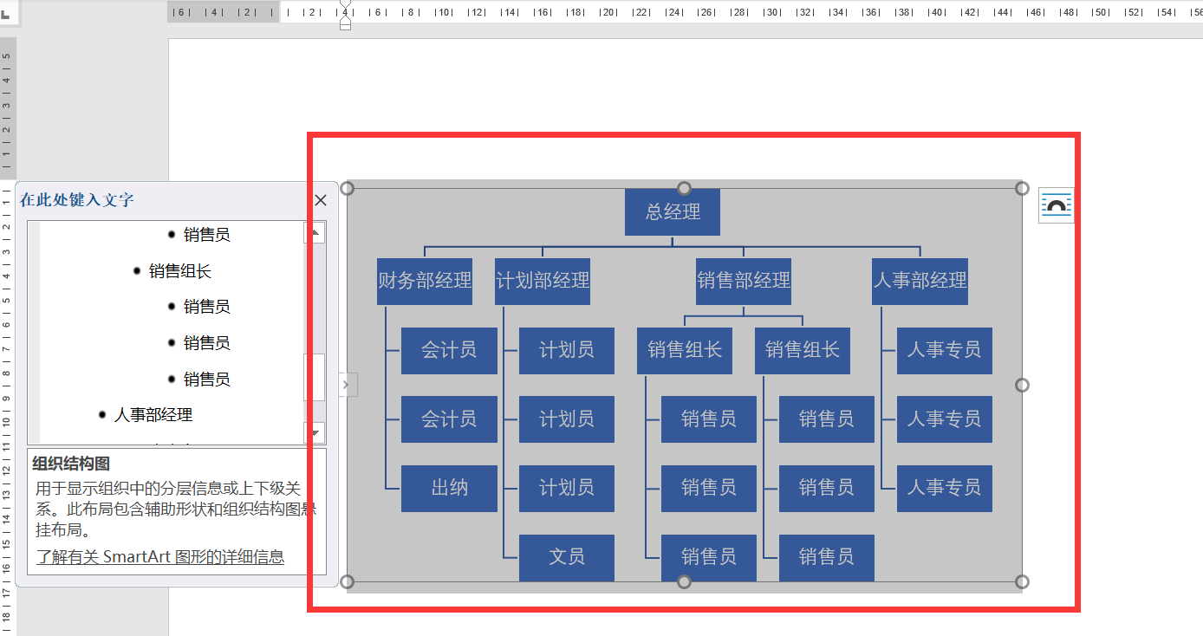Select the 计划部经理 box in the chart

click(x=543, y=281)
